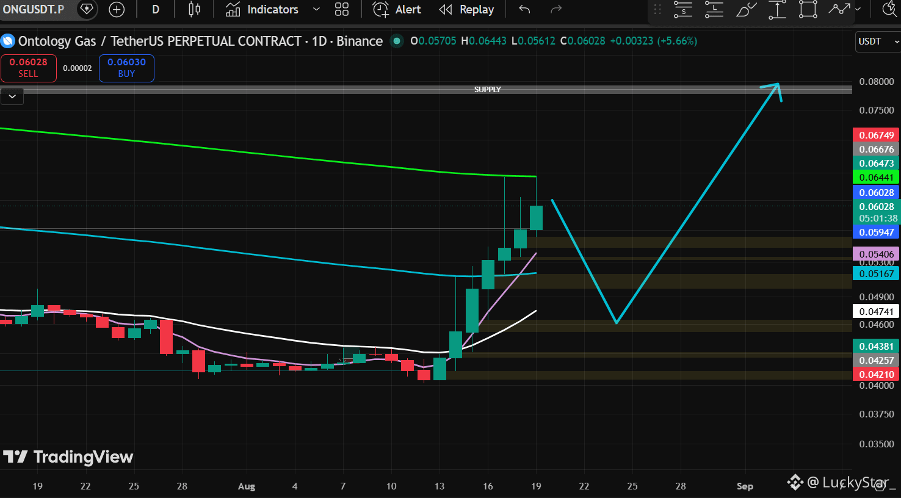This screenshot has height=498, width=901.
Task: Open the ONGUSDT.P symbol search
Action: 34,9
